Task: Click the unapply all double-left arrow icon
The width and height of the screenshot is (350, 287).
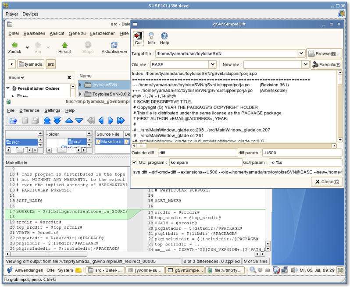Action: coord(91,120)
